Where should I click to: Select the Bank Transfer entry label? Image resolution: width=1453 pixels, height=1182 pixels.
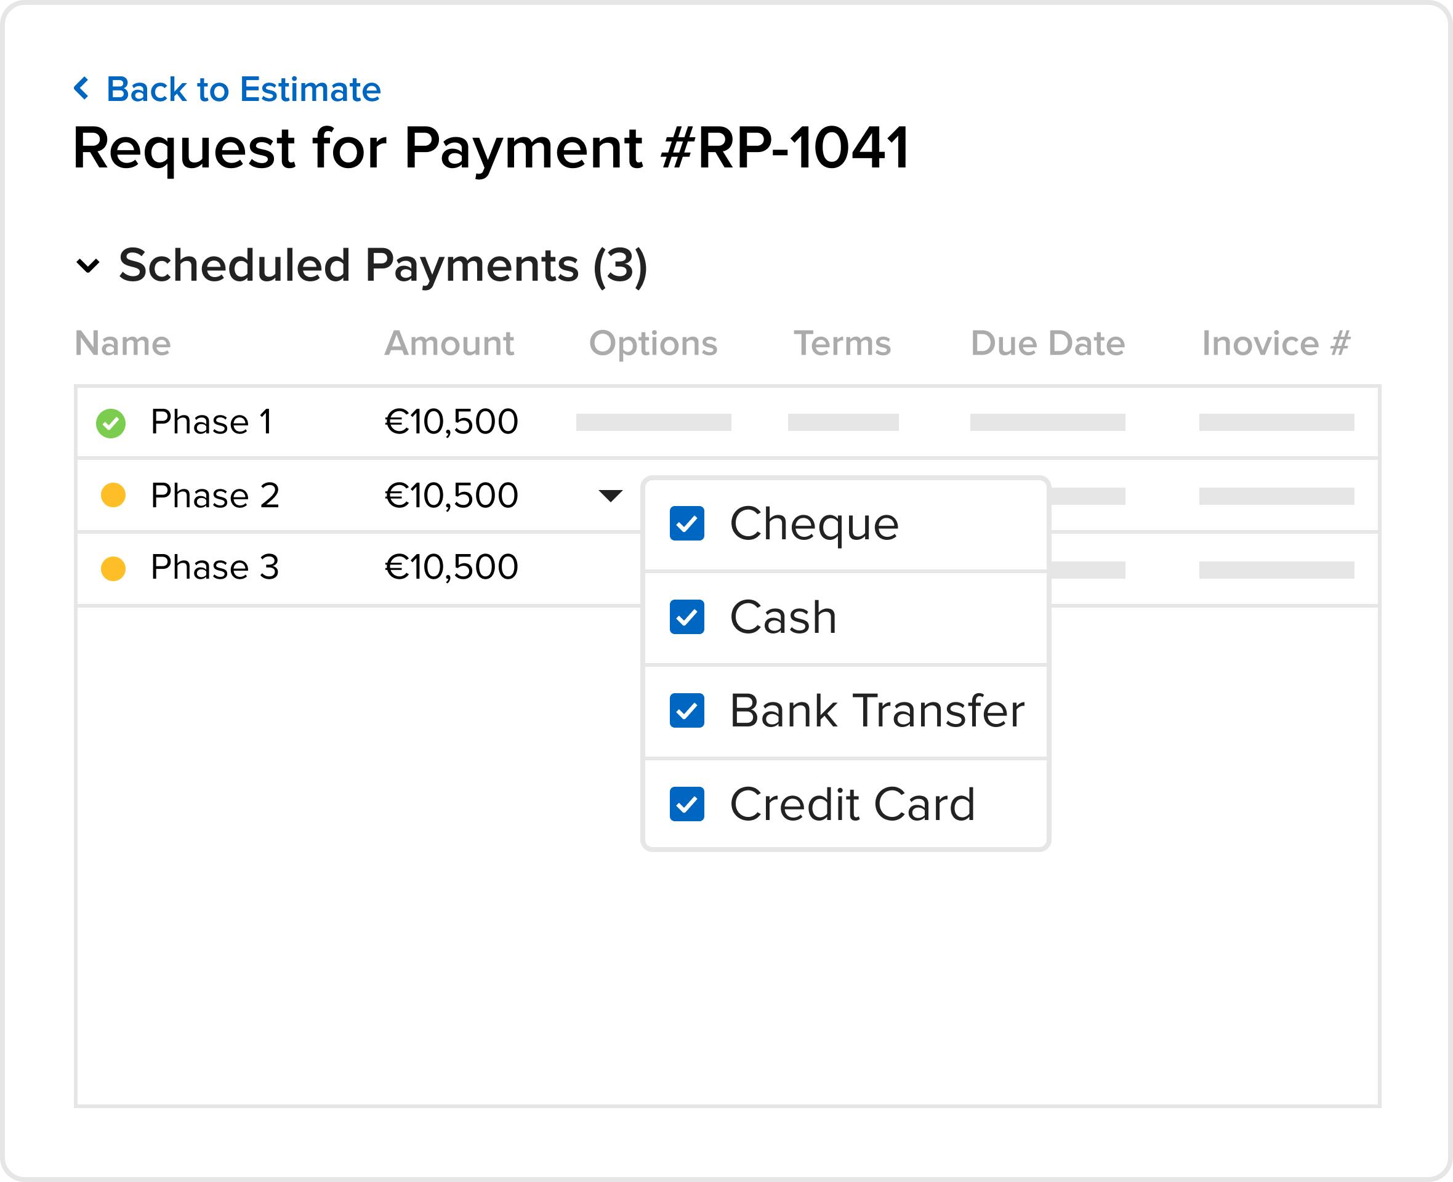877,711
